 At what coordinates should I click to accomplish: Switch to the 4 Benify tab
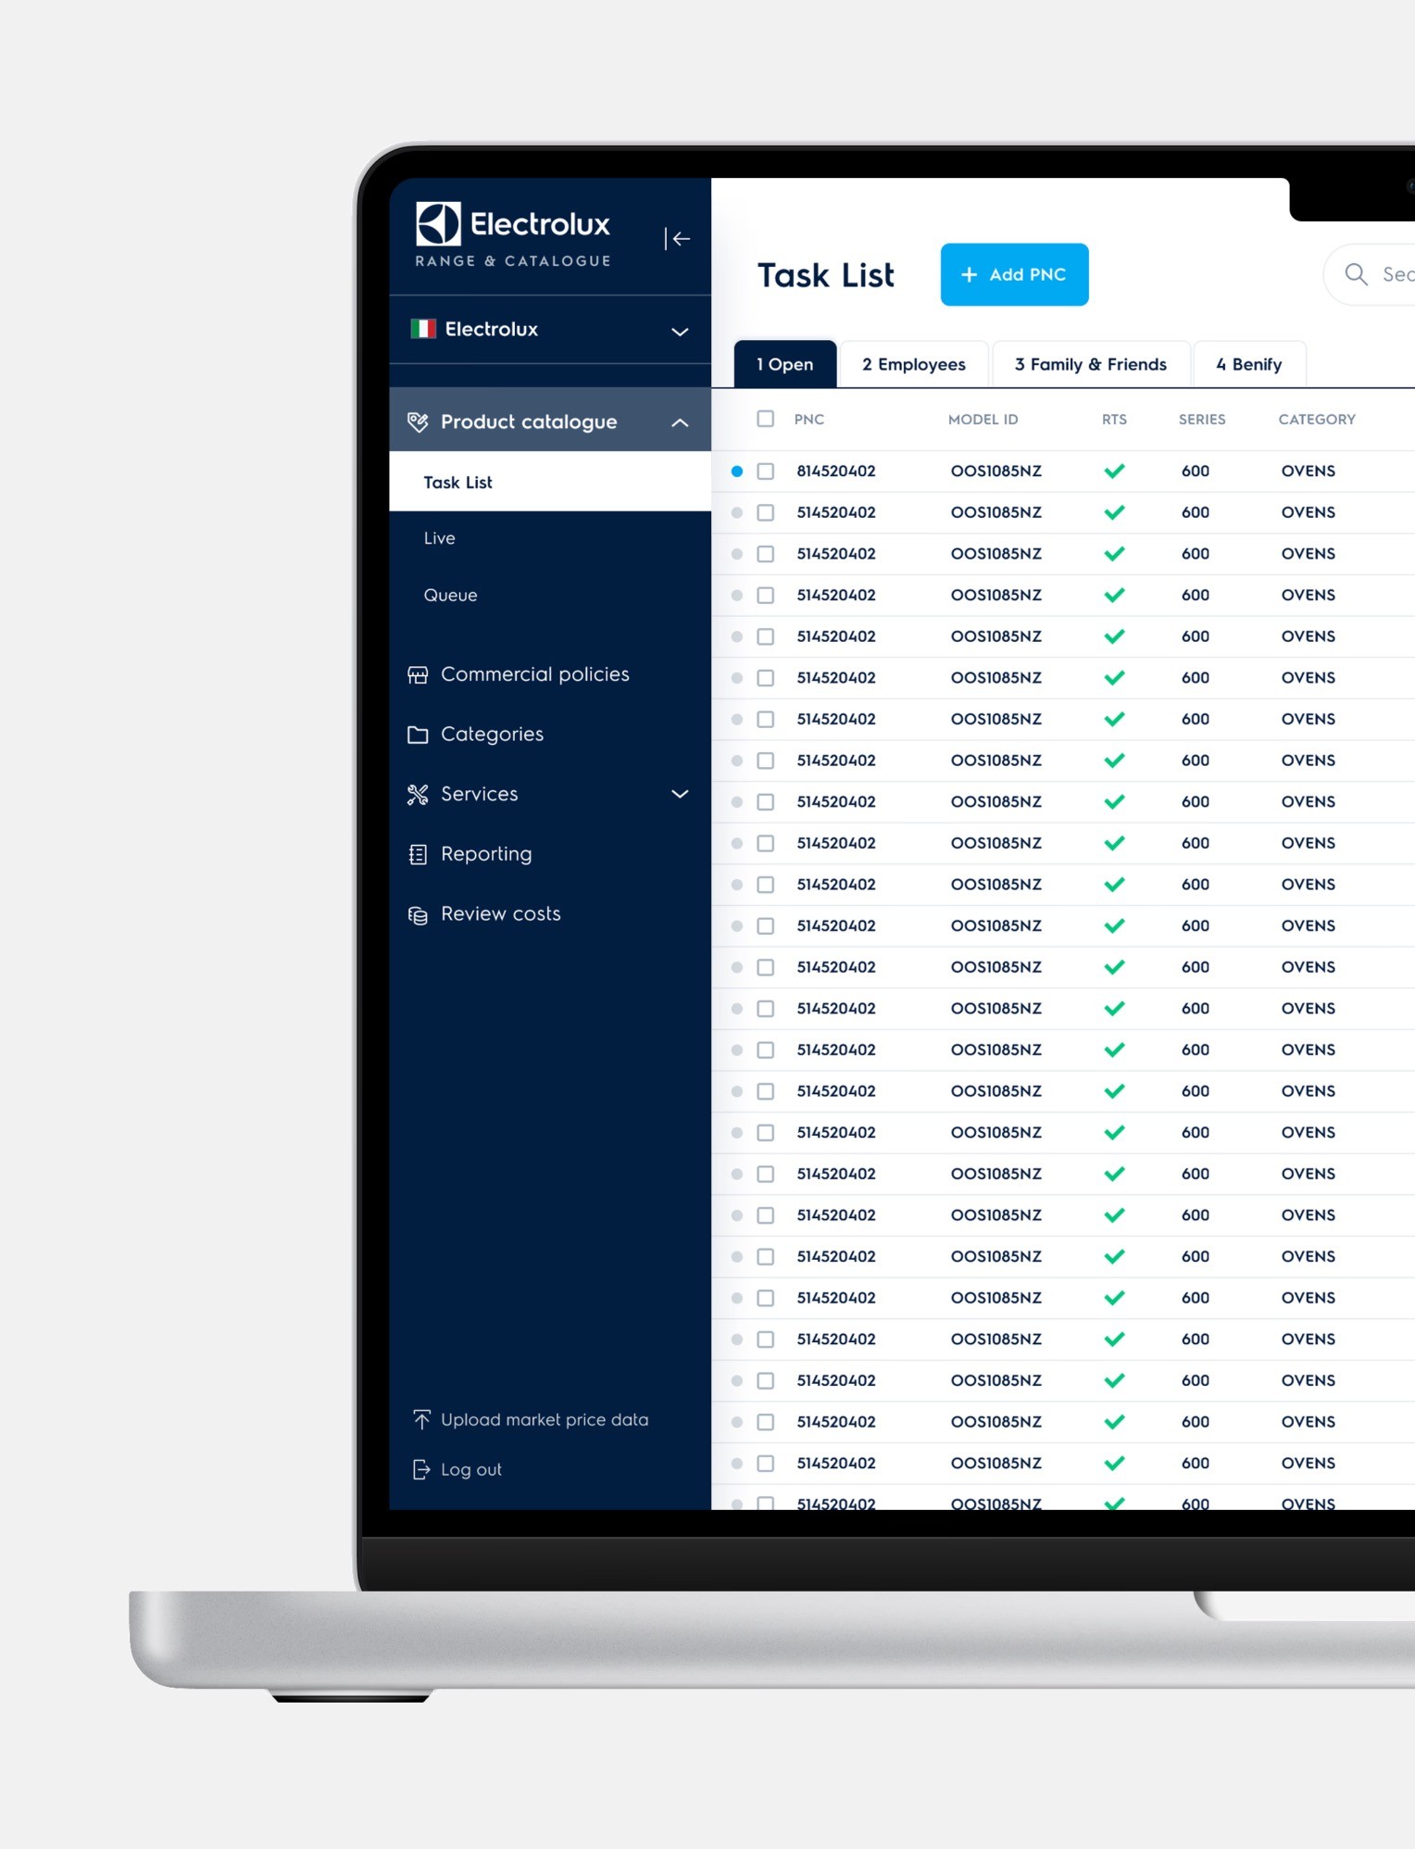point(1249,364)
